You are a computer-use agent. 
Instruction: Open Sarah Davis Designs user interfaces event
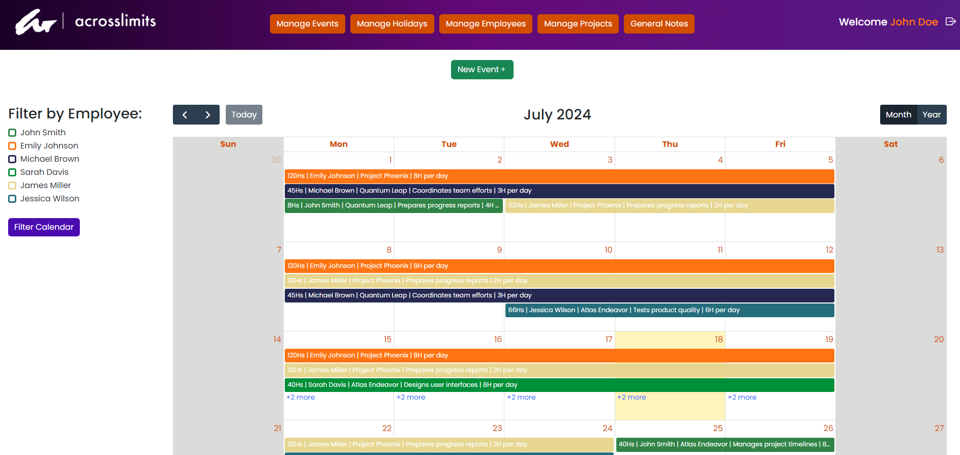click(559, 385)
